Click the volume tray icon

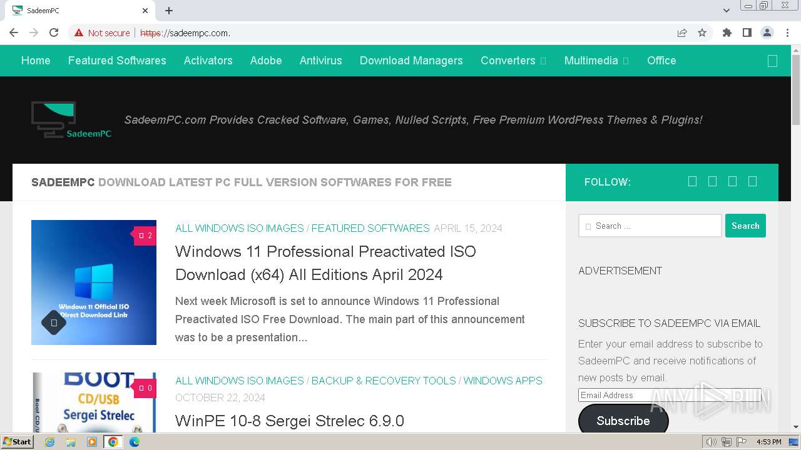(x=712, y=442)
